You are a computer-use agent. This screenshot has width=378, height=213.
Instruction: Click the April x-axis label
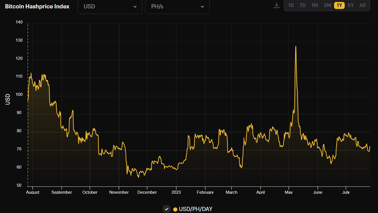point(260,192)
